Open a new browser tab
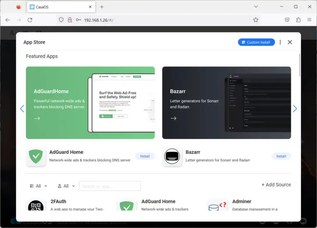Viewport: 317px width, 228px height. pos(102,7)
